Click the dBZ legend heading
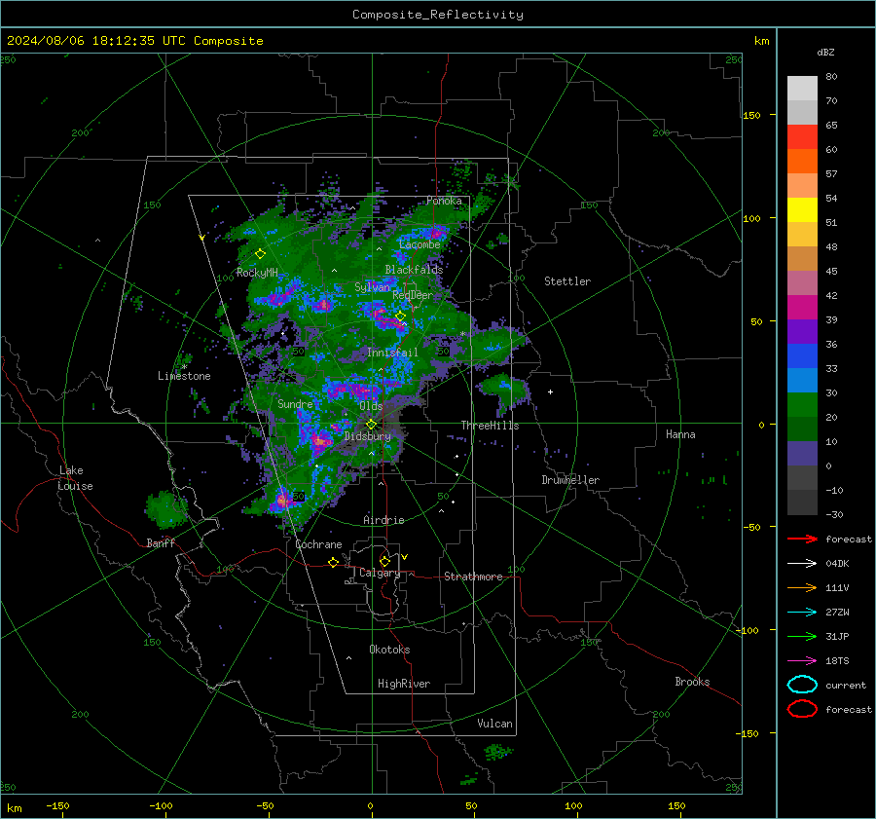 pos(825,53)
